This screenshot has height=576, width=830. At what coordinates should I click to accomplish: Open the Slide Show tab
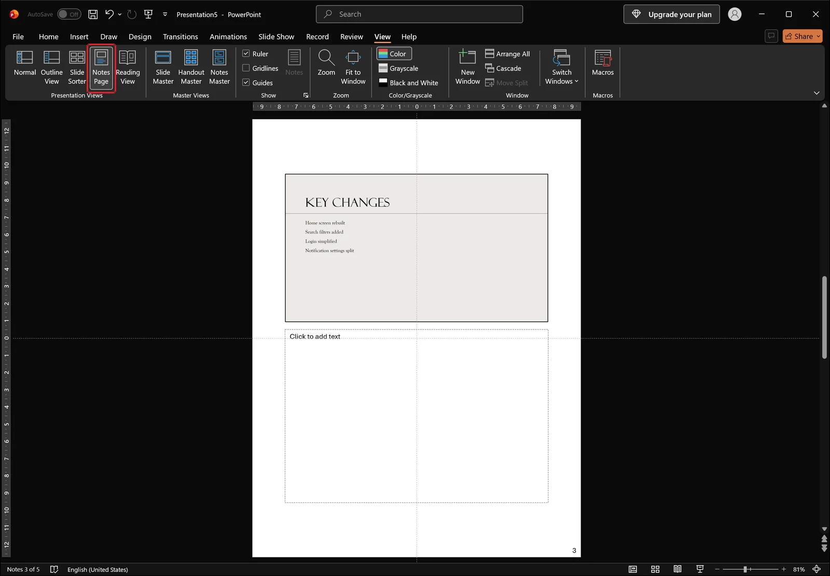pos(276,37)
